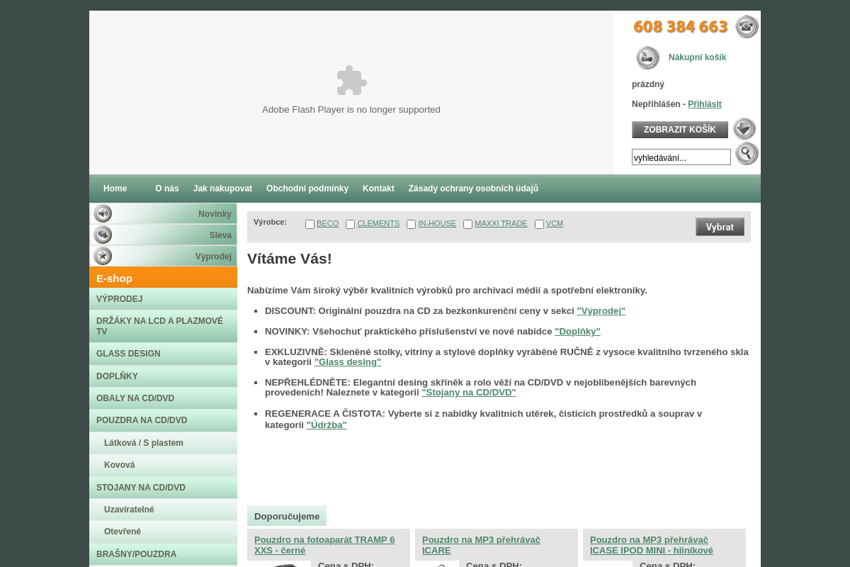
Task: Collapse the STOJANY NA CD/DVD category
Action: tap(141, 488)
